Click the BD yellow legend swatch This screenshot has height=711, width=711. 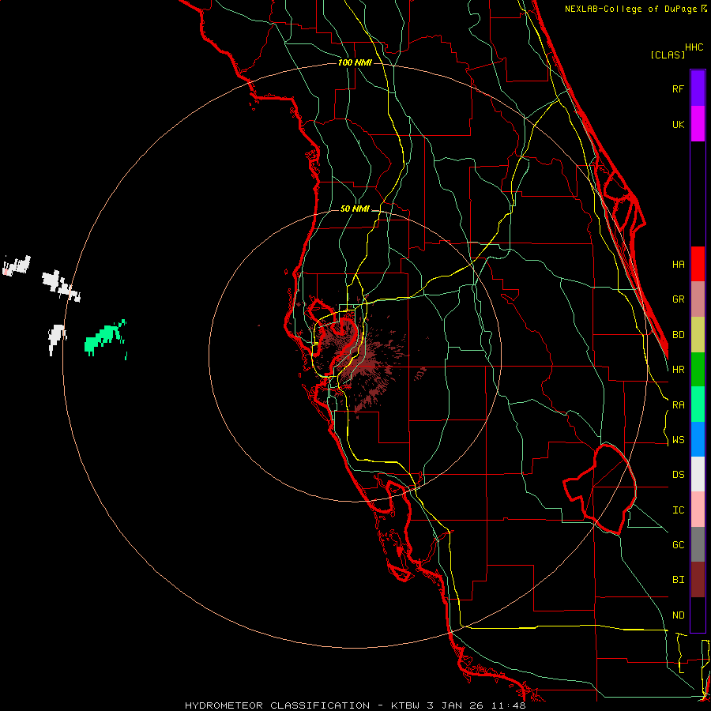(698, 335)
